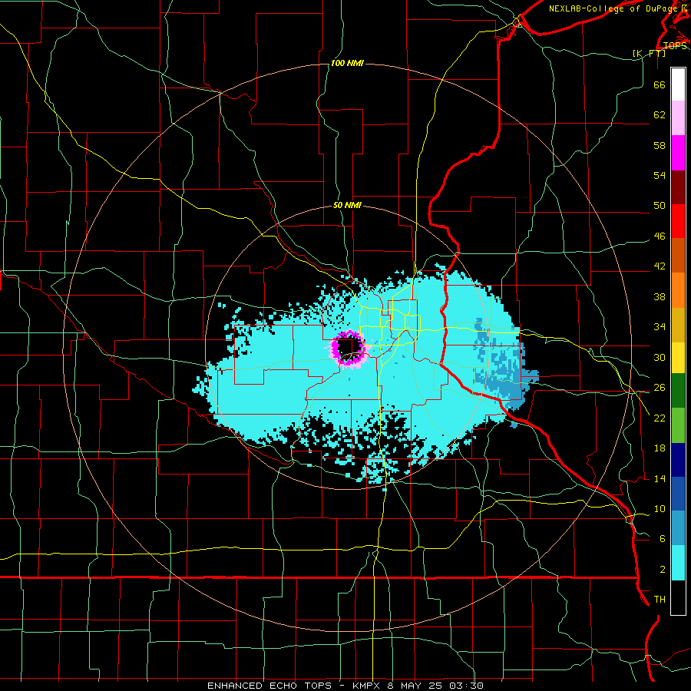The width and height of the screenshot is (691, 691).
Task: Click the 10 legend value
Action: click(x=660, y=509)
